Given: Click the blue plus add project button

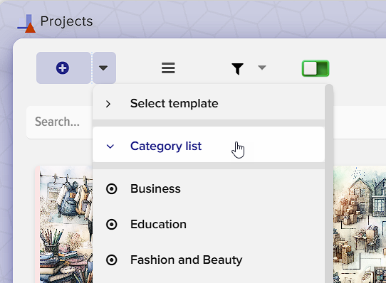Looking at the screenshot, I should (x=63, y=68).
